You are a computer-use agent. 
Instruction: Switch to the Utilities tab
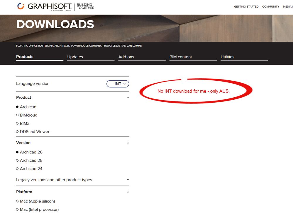(244, 57)
